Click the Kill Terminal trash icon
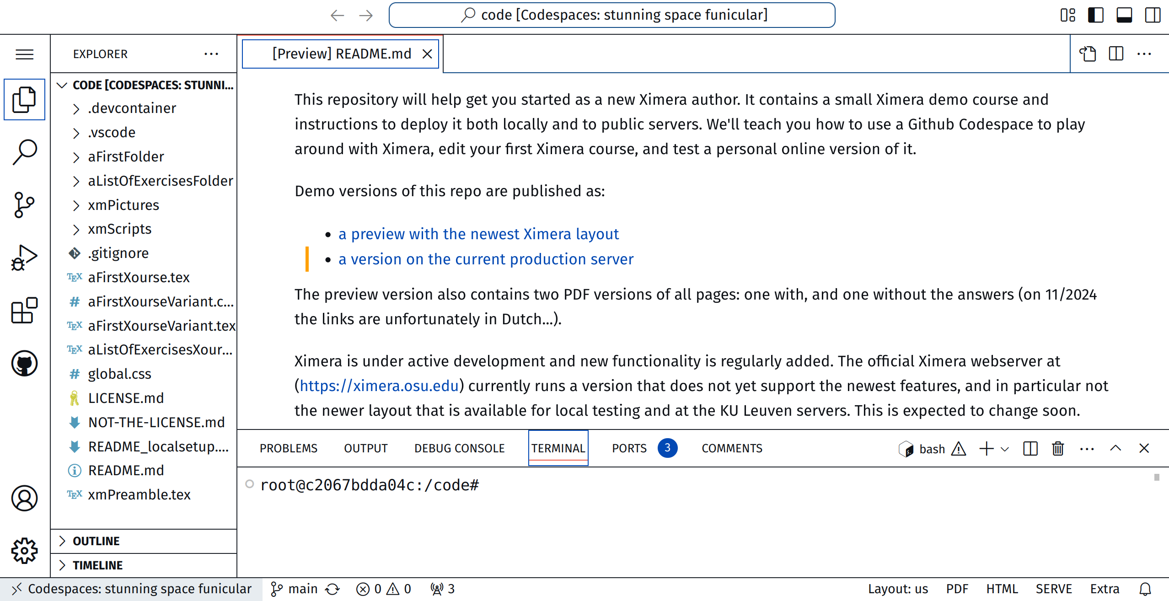Viewport: 1169px width, 601px height. 1058,448
